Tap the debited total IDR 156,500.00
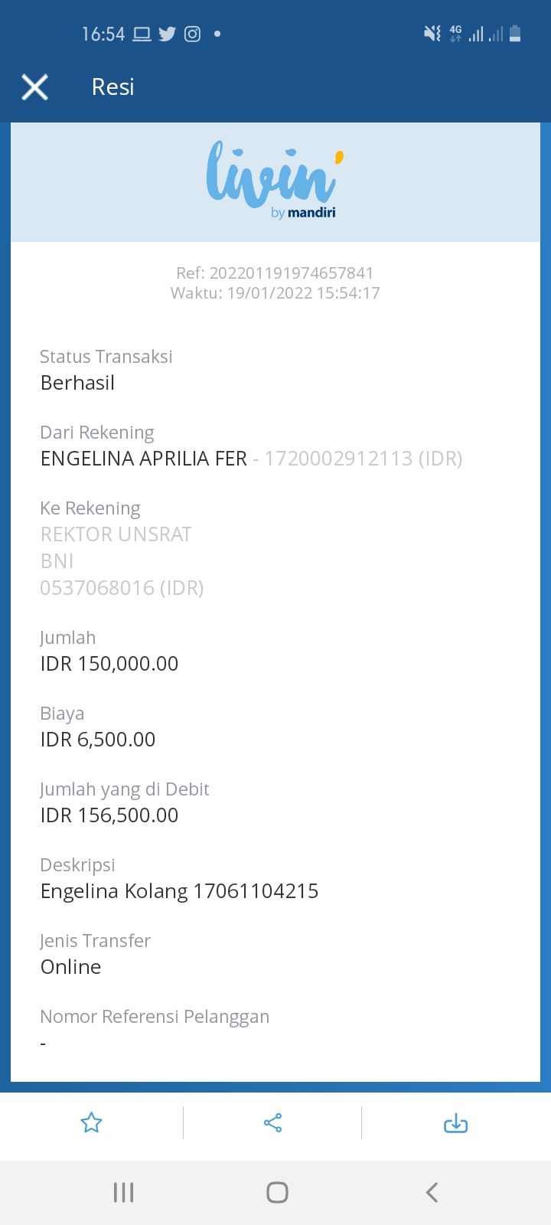Viewport: 551px width, 1225px height. pos(109,815)
